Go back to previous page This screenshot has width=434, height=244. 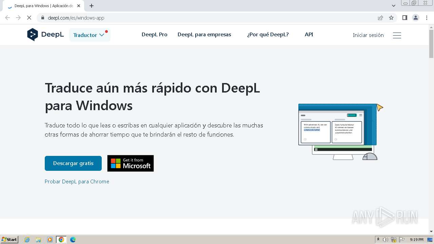coord(7,18)
